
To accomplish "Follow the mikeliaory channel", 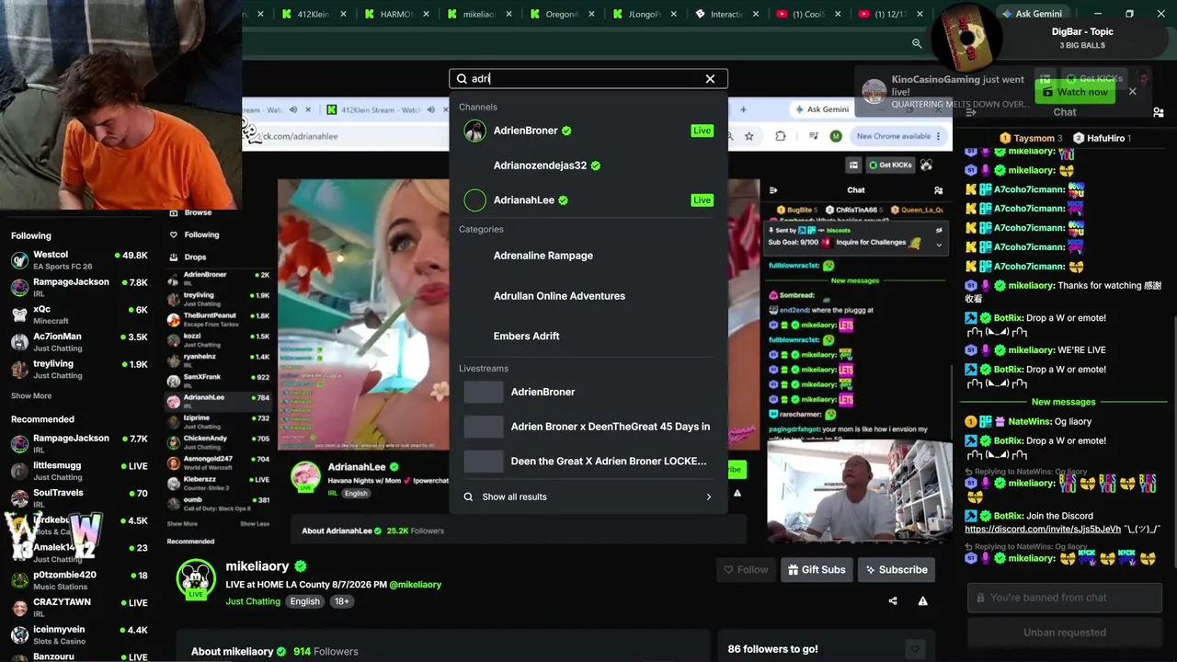I will click(745, 570).
